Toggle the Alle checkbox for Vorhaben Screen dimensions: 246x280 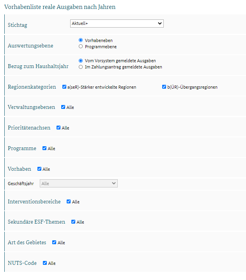click(x=39, y=169)
